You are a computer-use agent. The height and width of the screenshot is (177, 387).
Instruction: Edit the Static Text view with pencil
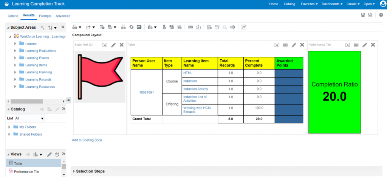pyautogui.click(x=113, y=45)
